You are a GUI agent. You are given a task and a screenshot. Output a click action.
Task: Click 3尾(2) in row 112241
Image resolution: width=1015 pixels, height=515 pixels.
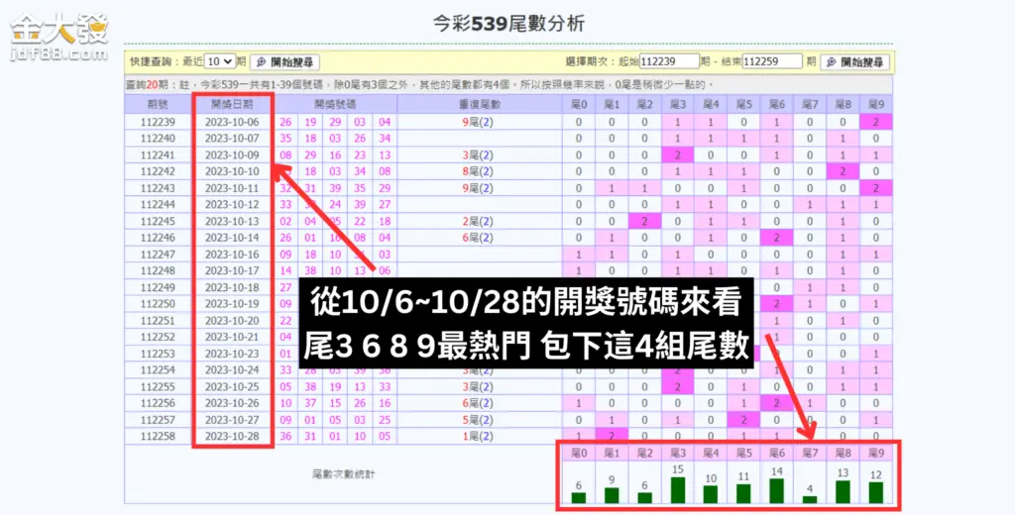tap(478, 155)
